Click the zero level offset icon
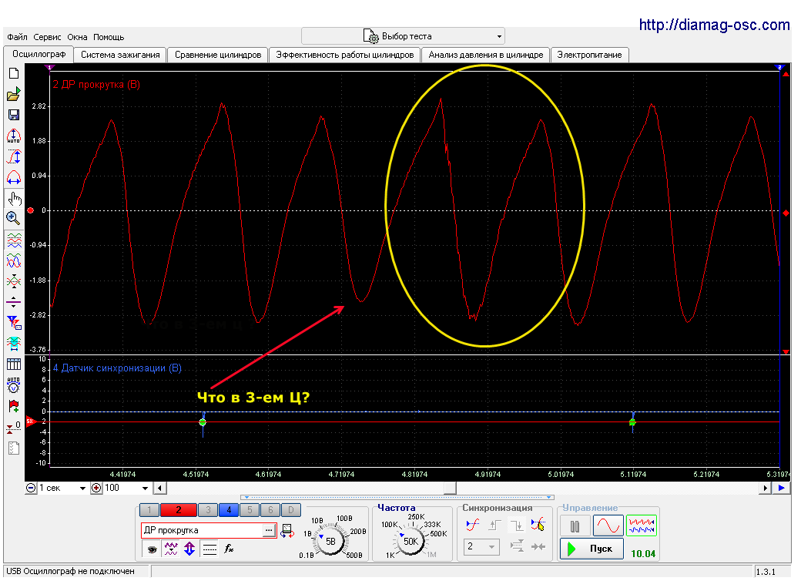 pos(14,427)
